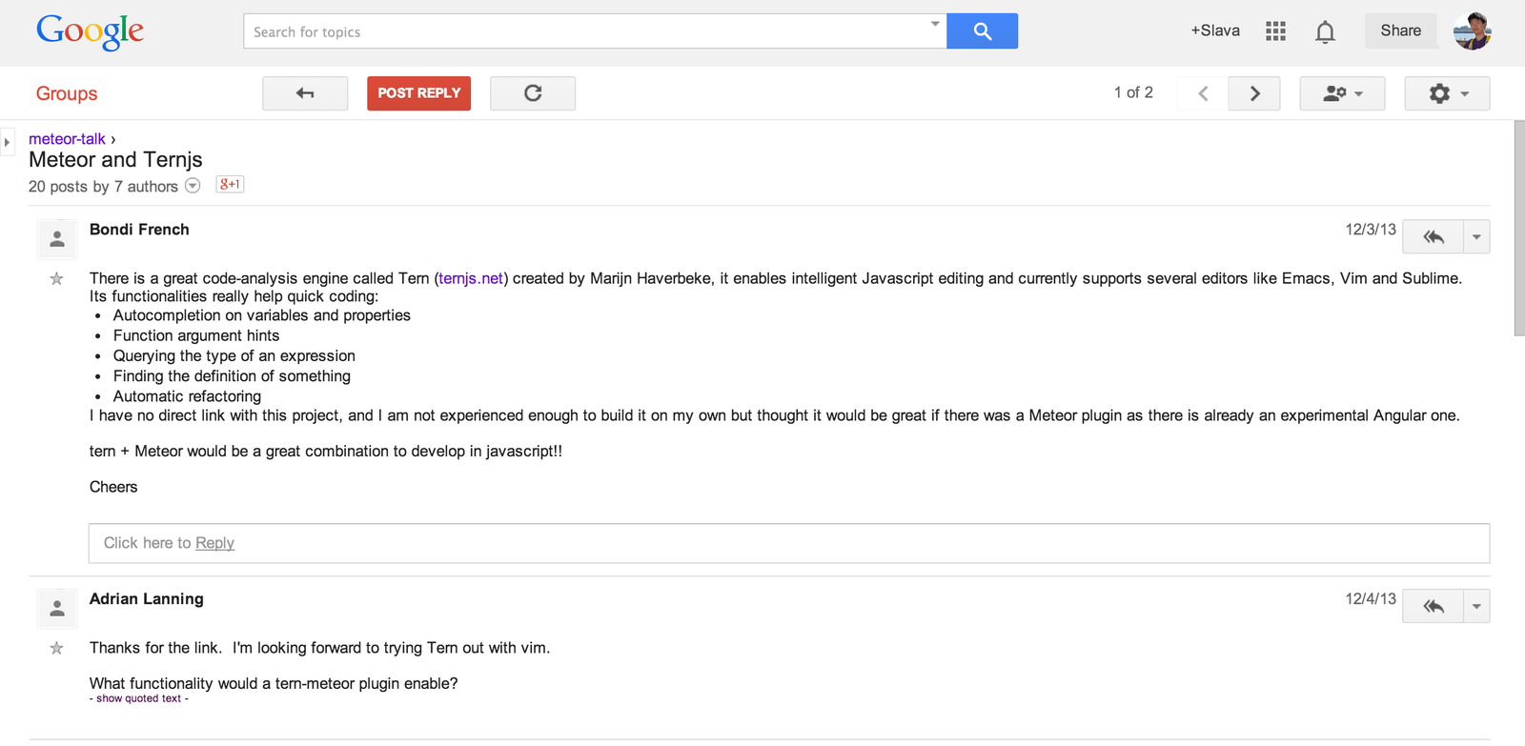Open Adrian Lanning's avatar
The image size is (1525, 746).
57,608
